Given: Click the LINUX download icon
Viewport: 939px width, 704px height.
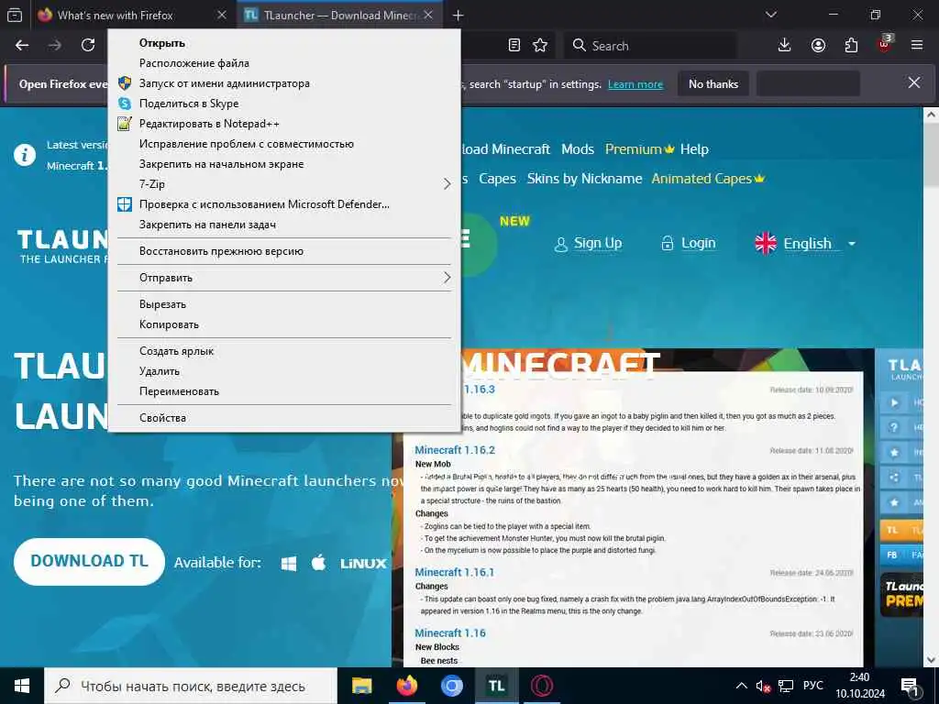Looking at the screenshot, I should coord(363,564).
